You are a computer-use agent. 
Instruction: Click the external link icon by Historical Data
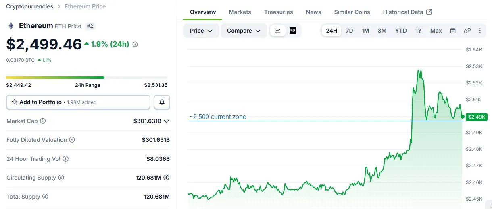point(429,12)
